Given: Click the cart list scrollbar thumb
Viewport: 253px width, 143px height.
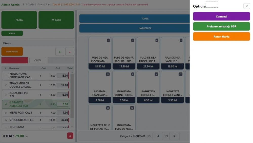Looking at the screenshot, I should (72, 96).
